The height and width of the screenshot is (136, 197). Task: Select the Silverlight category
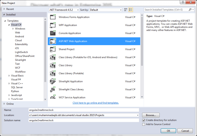(20, 60)
